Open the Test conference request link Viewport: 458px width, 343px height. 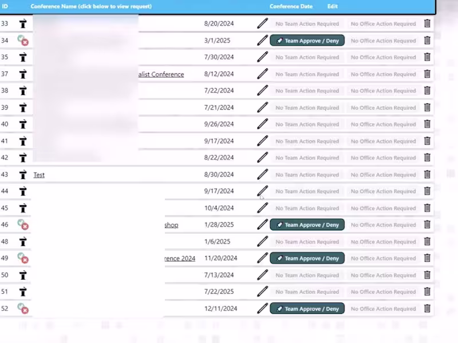pyautogui.click(x=39, y=175)
